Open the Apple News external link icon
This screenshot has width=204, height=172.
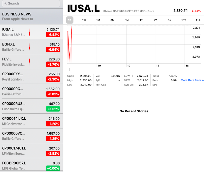pos(32,19)
